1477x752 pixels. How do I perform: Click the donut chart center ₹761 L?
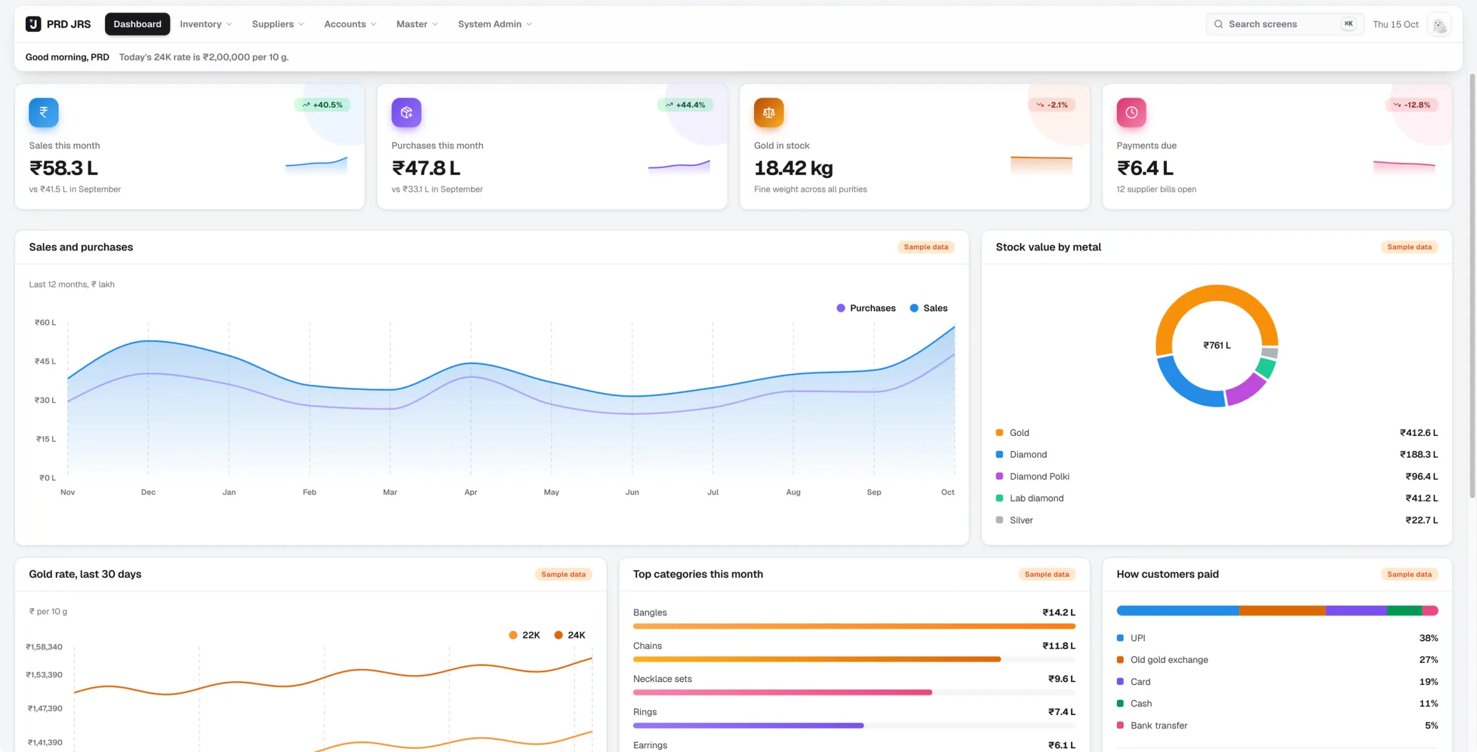[x=1217, y=346]
